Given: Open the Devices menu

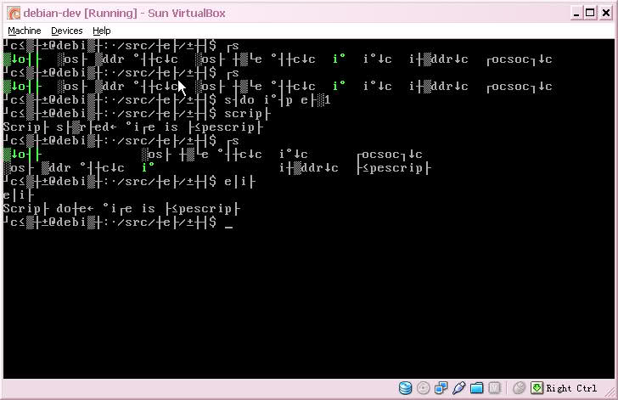Looking at the screenshot, I should click(67, 31).
